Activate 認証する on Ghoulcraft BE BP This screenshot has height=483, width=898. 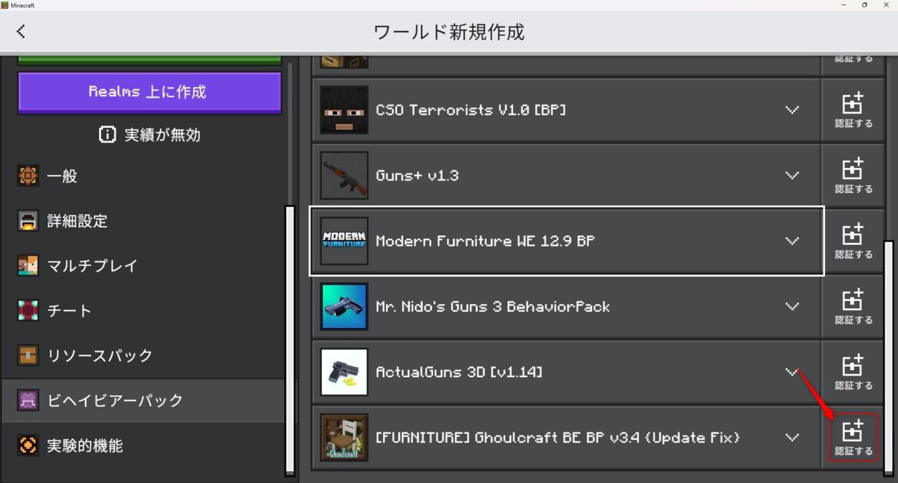point(853,437)
